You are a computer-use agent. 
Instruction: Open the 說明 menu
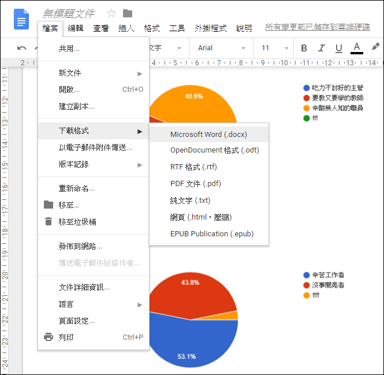(244, 28)
